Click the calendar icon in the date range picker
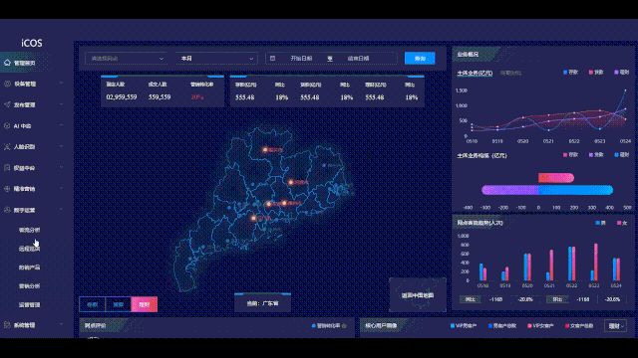638x358 pixels. (x=272, y=59)
